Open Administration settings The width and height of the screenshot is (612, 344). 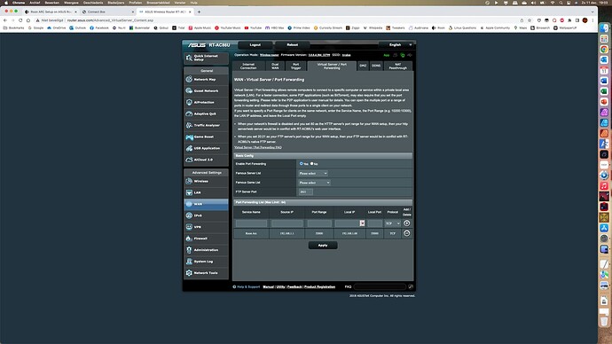206,250
